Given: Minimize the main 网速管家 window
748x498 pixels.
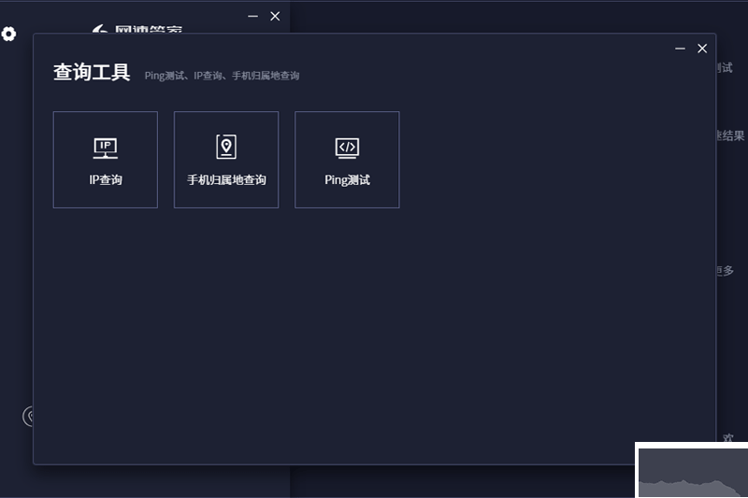Looking at the screenshot, I should [x=252, y=16].
